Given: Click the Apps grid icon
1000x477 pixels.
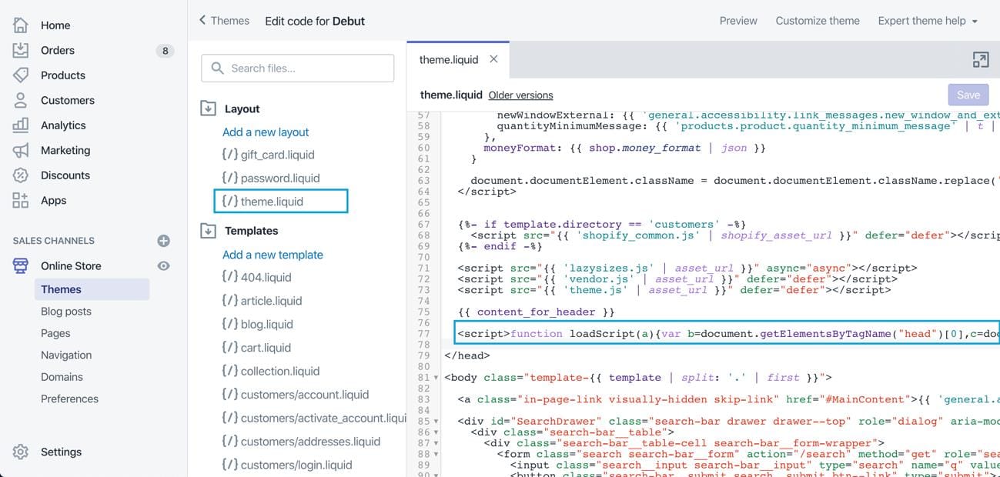Looking at the screenshot, I should point(21,200).
